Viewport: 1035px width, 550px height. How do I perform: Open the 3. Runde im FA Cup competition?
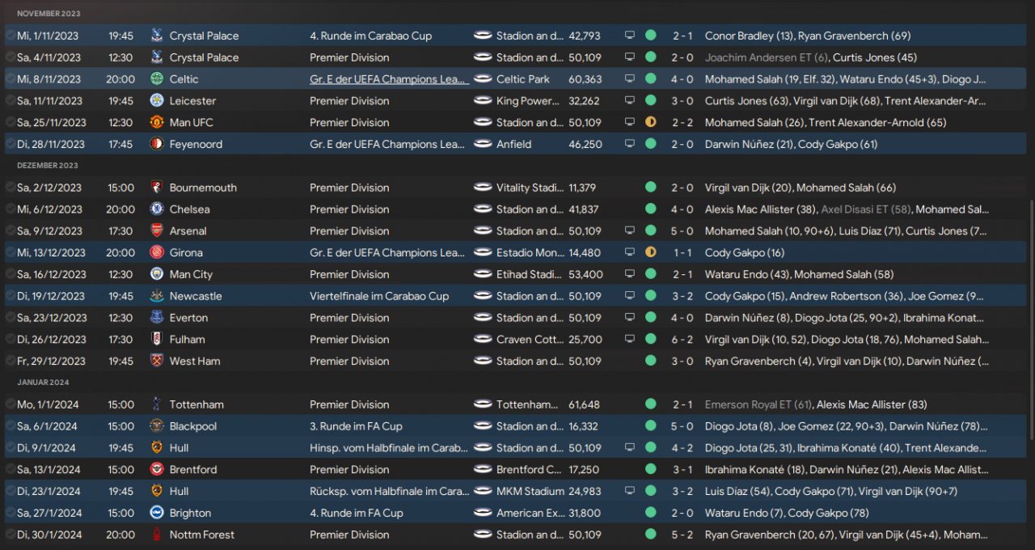[356, 426]
